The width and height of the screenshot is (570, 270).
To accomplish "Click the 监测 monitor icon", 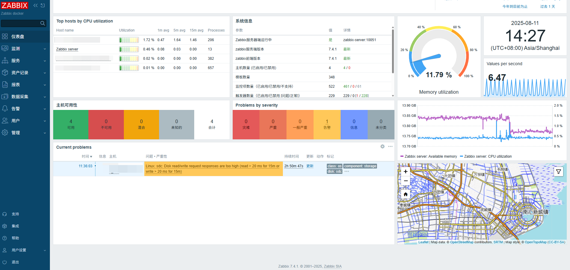I will pyautogui.click(x=5, y=48).
